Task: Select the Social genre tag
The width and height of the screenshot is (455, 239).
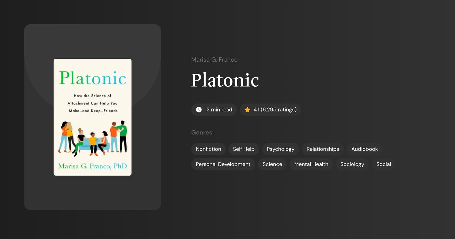Action: pos(383,164)
